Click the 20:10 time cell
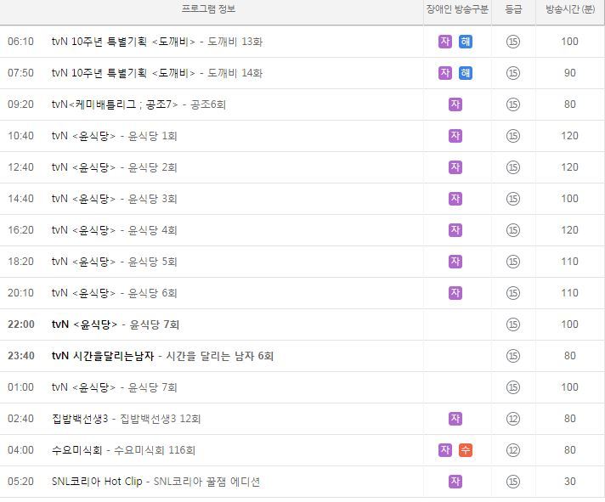 [x=20, y=293]
